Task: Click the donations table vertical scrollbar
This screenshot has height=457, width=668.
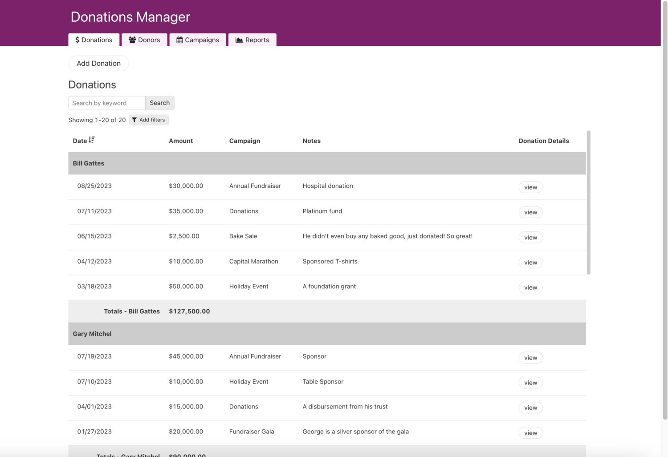Action: click(588, 202)
